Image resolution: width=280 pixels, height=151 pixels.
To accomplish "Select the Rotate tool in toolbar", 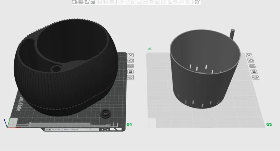I will pyautogui.click(x=127, y=2).
